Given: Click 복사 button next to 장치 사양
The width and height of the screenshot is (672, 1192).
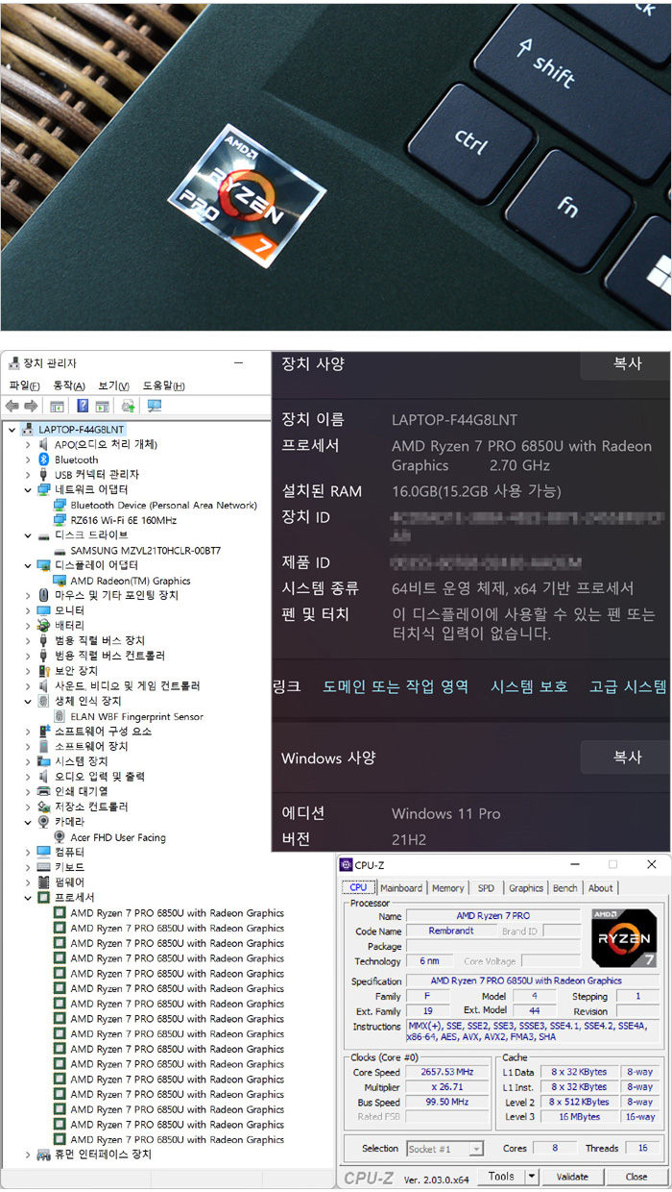Looking at the screenshot, I should point(626,364).
